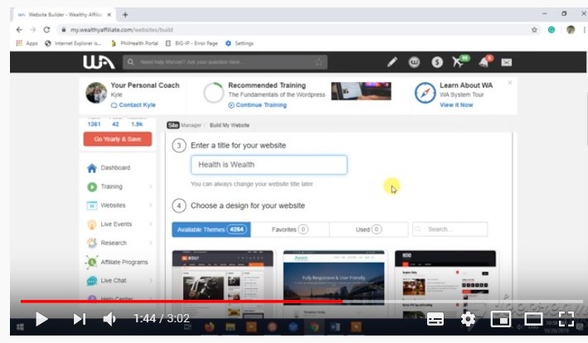Viewport: 588px width, 343px height.
Task: Skip to next video
Action: point(80,319)
